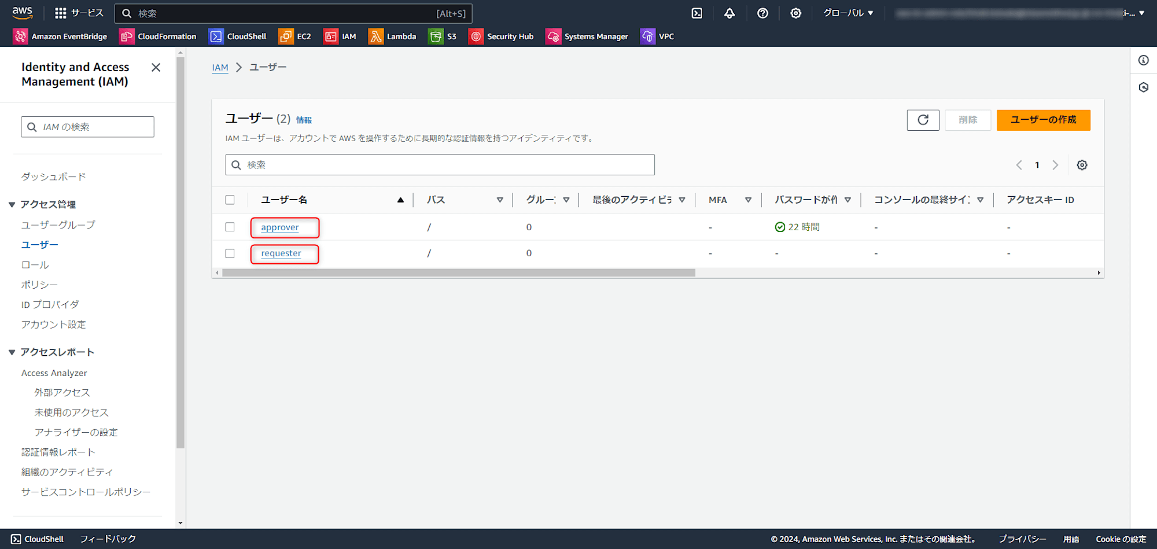Go to the next page of users
This screenshot has height=549, width=1157.
pos(1055,165)
